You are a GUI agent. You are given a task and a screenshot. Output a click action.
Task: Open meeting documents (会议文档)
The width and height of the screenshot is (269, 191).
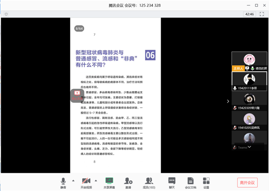pyautogui.click(x=190, y=182)
